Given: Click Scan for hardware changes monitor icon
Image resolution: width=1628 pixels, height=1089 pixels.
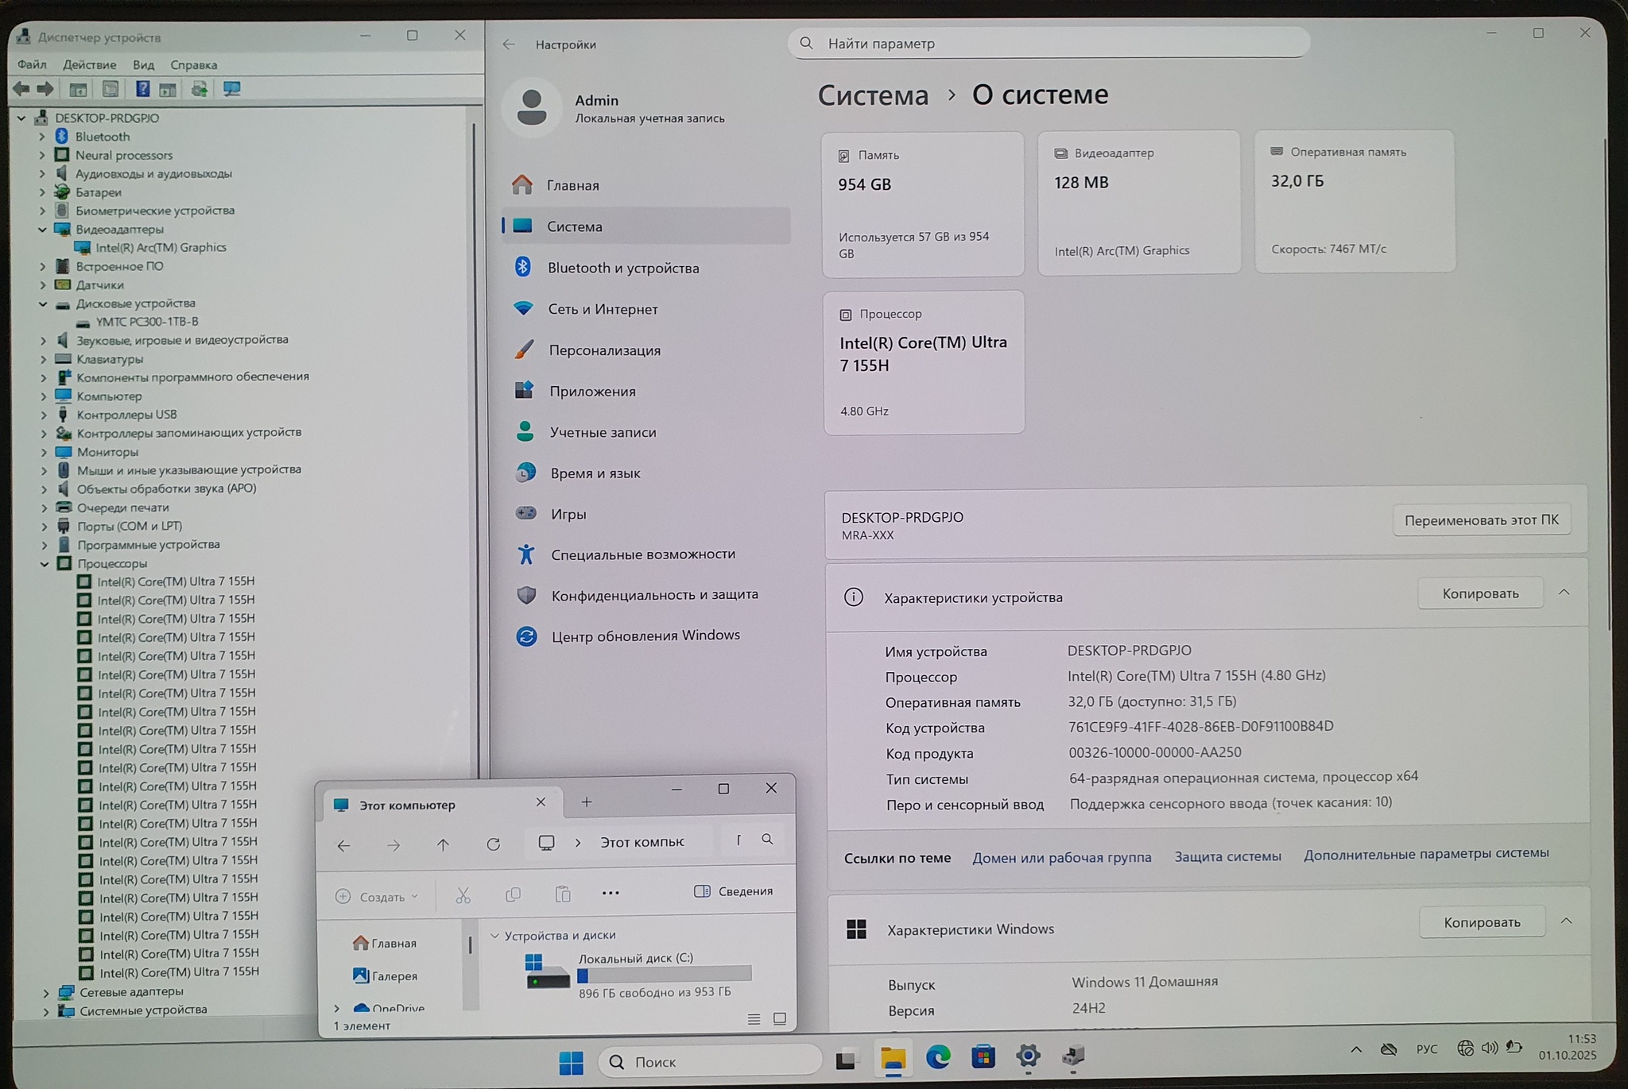Looking at the screenshot, I should click(x=231, y=89).
